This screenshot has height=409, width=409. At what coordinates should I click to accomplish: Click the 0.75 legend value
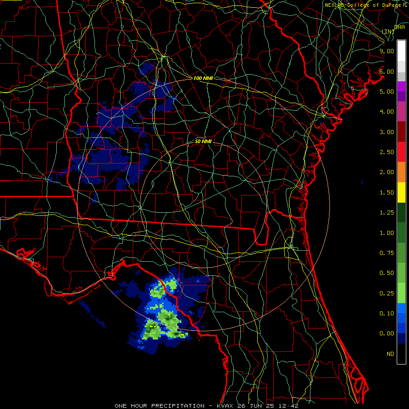[387, 253]
